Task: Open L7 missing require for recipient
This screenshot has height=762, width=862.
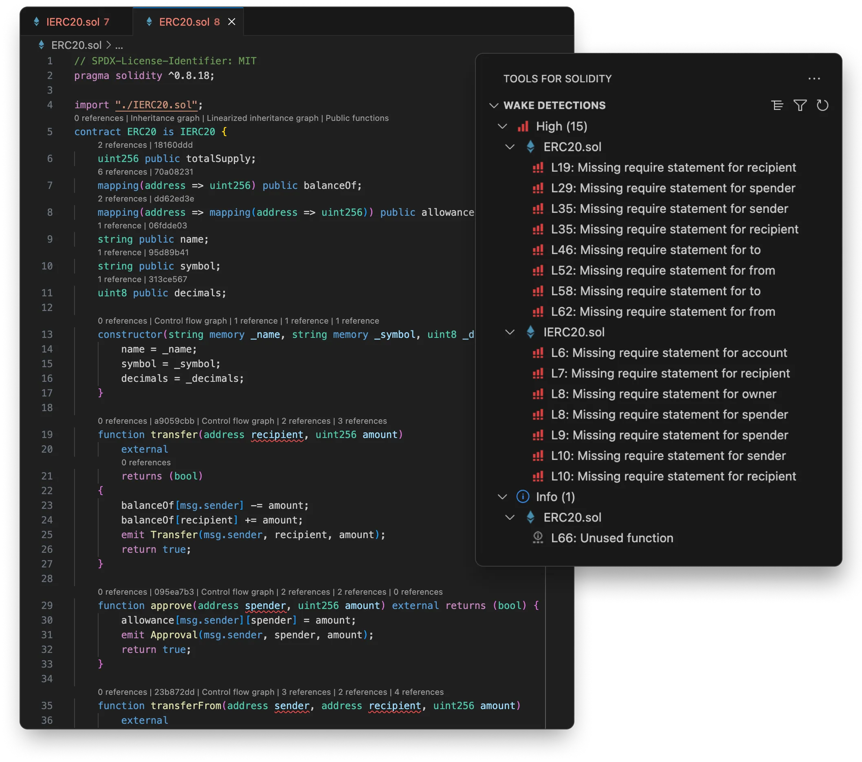Action: point(670,373)
